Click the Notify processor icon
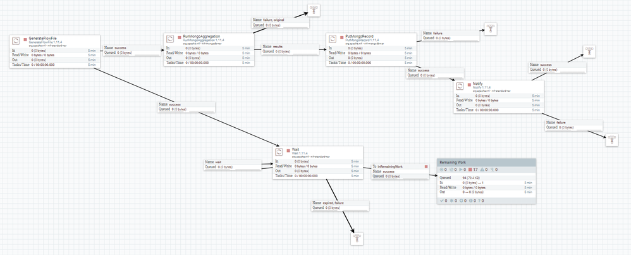Screen dimensions: 631x255 (460, 86)
